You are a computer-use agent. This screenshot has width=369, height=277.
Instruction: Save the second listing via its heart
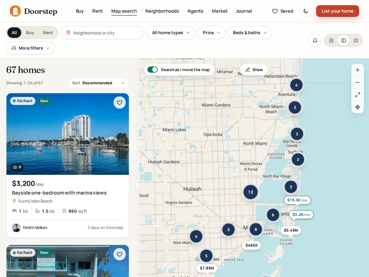(x=120, y=254)
